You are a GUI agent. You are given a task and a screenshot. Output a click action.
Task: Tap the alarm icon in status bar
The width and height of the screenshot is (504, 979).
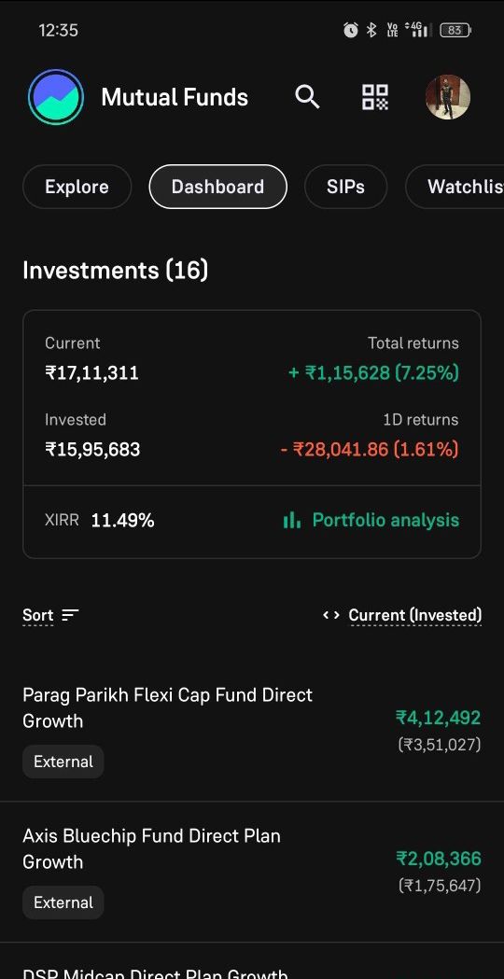pos(351,29)
